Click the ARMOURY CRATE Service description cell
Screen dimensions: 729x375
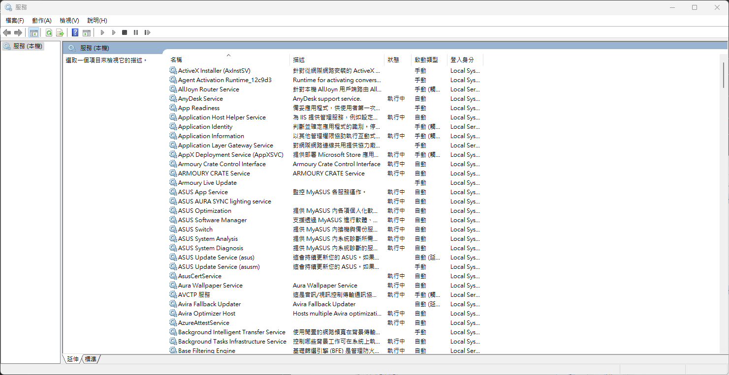329,173
